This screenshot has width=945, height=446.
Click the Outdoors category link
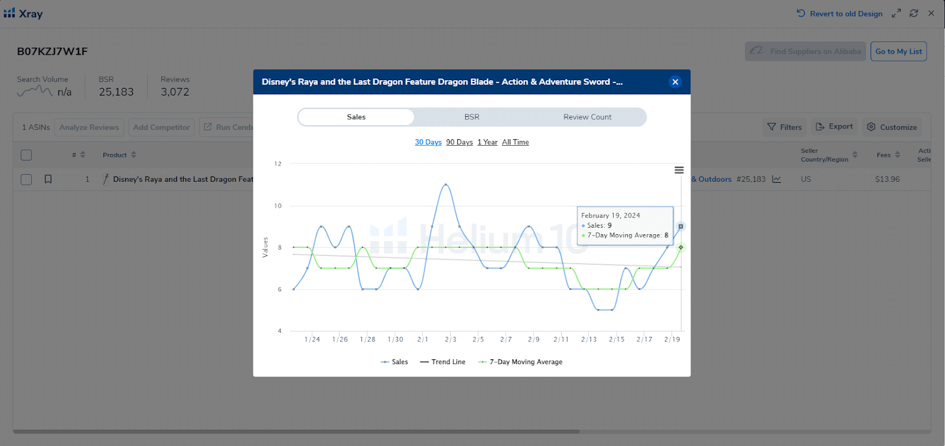711,179
